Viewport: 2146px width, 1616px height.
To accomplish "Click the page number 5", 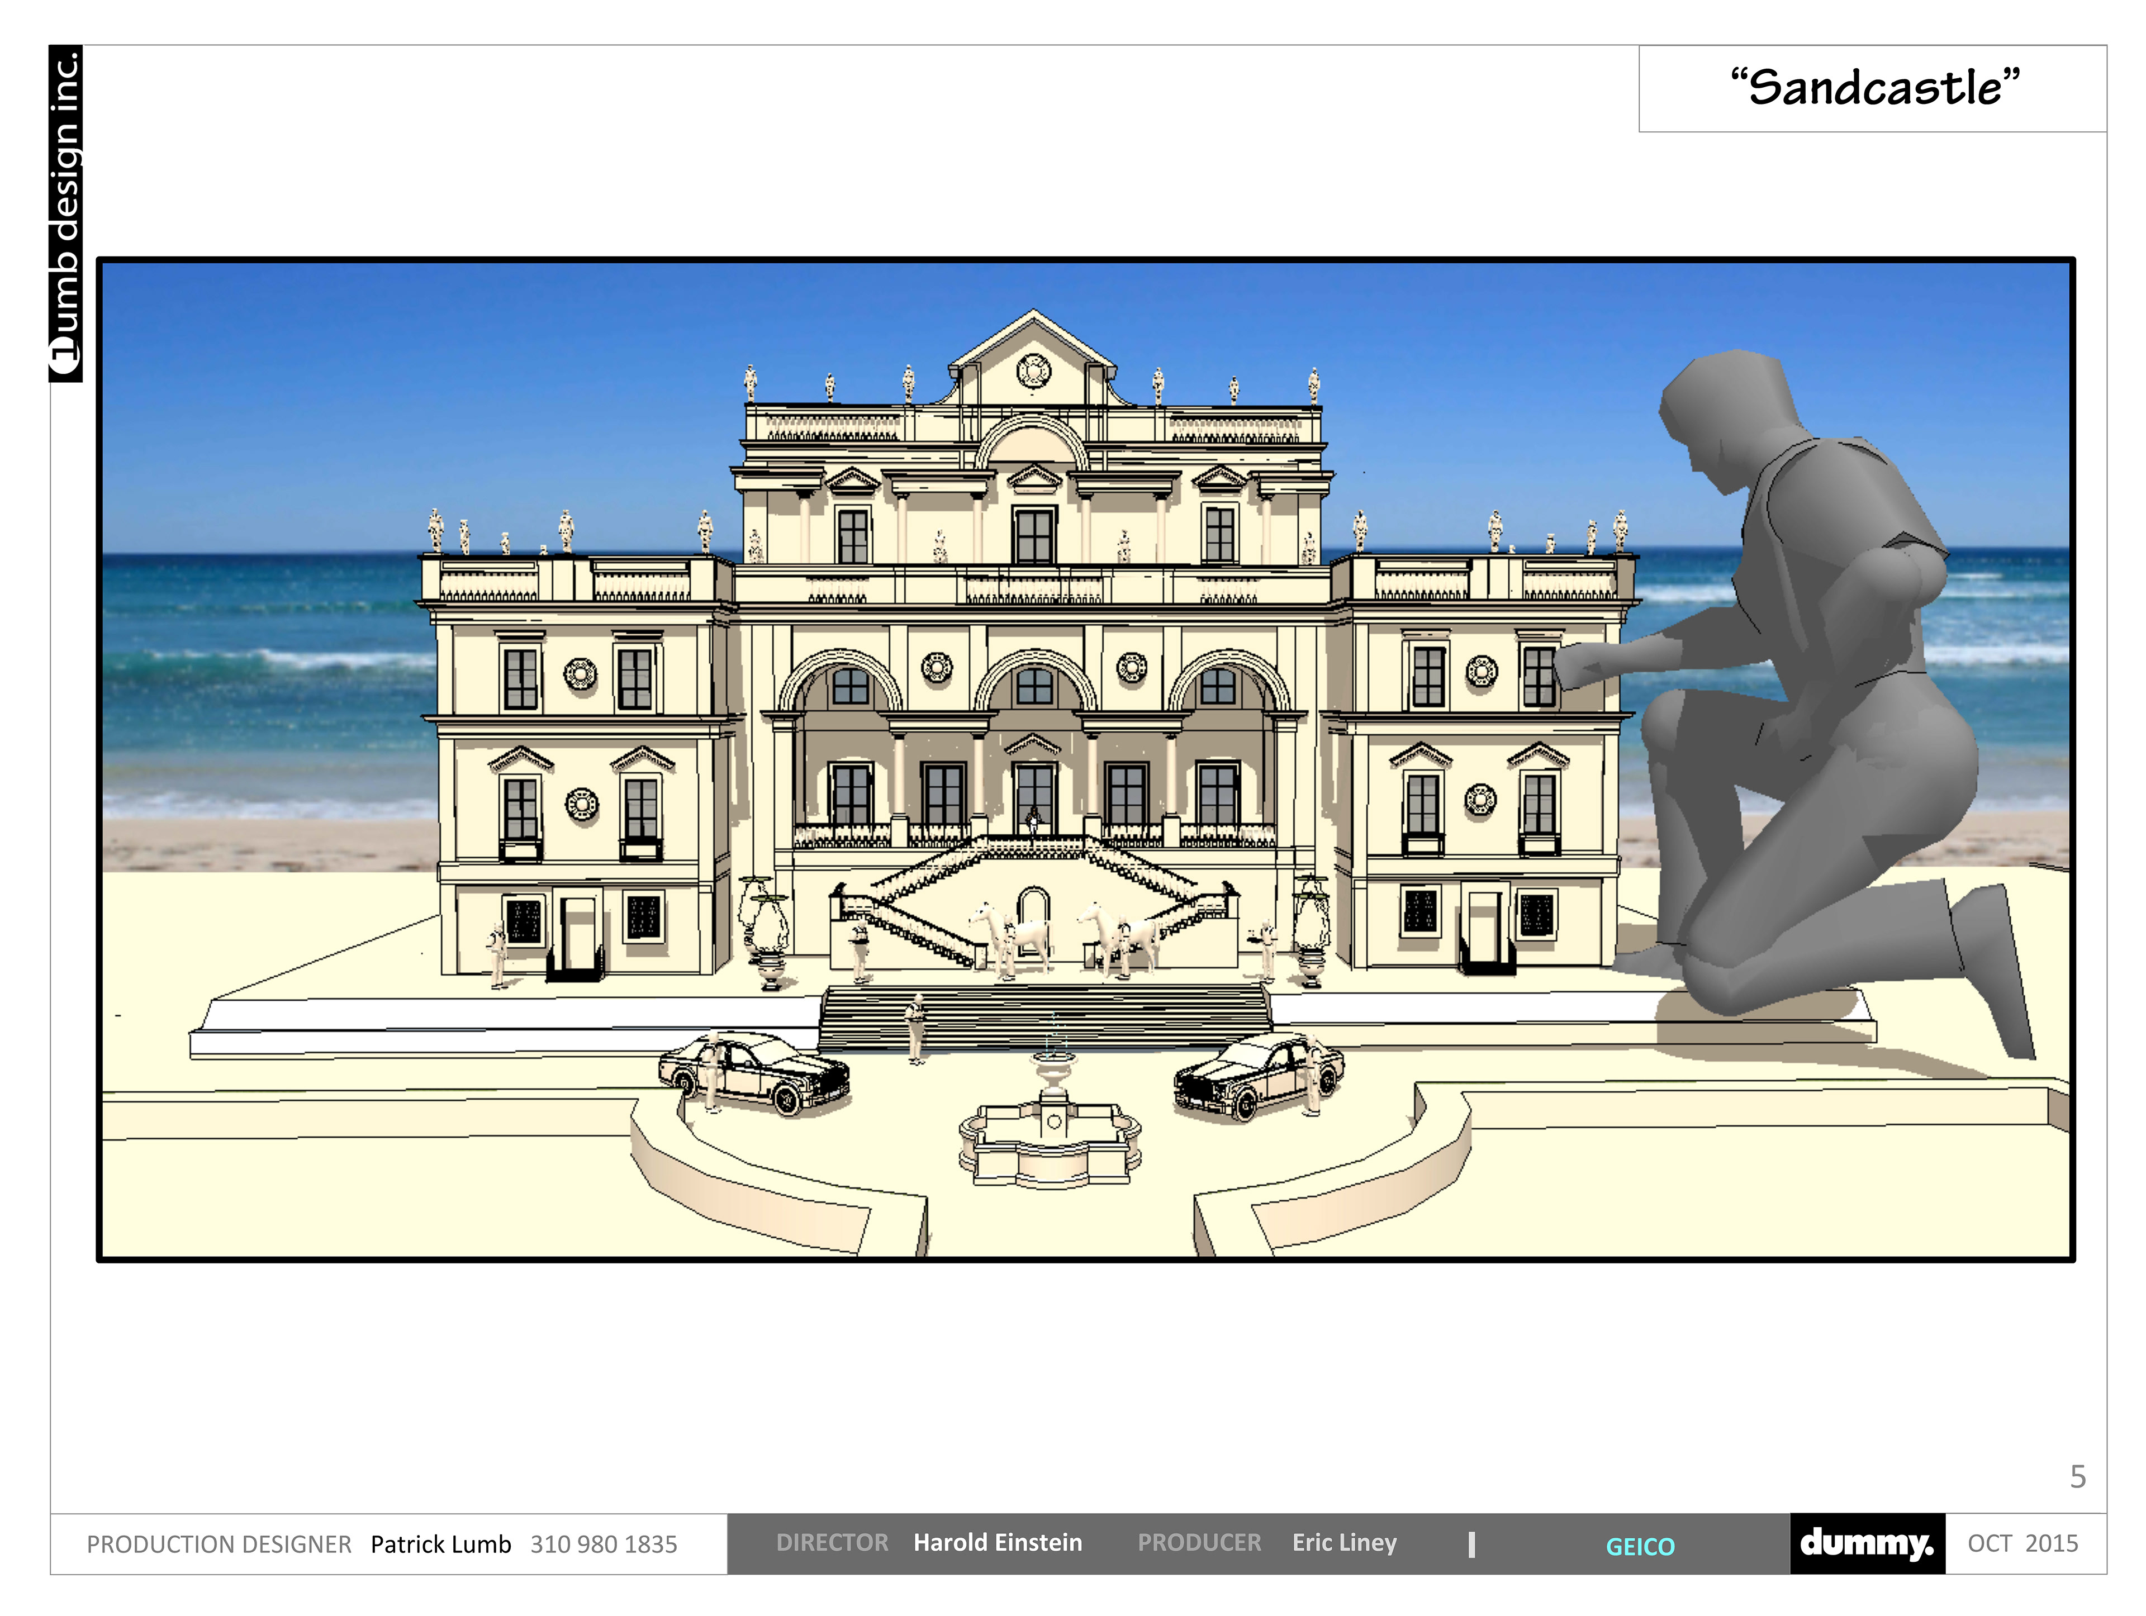I will (2077, 1476).
